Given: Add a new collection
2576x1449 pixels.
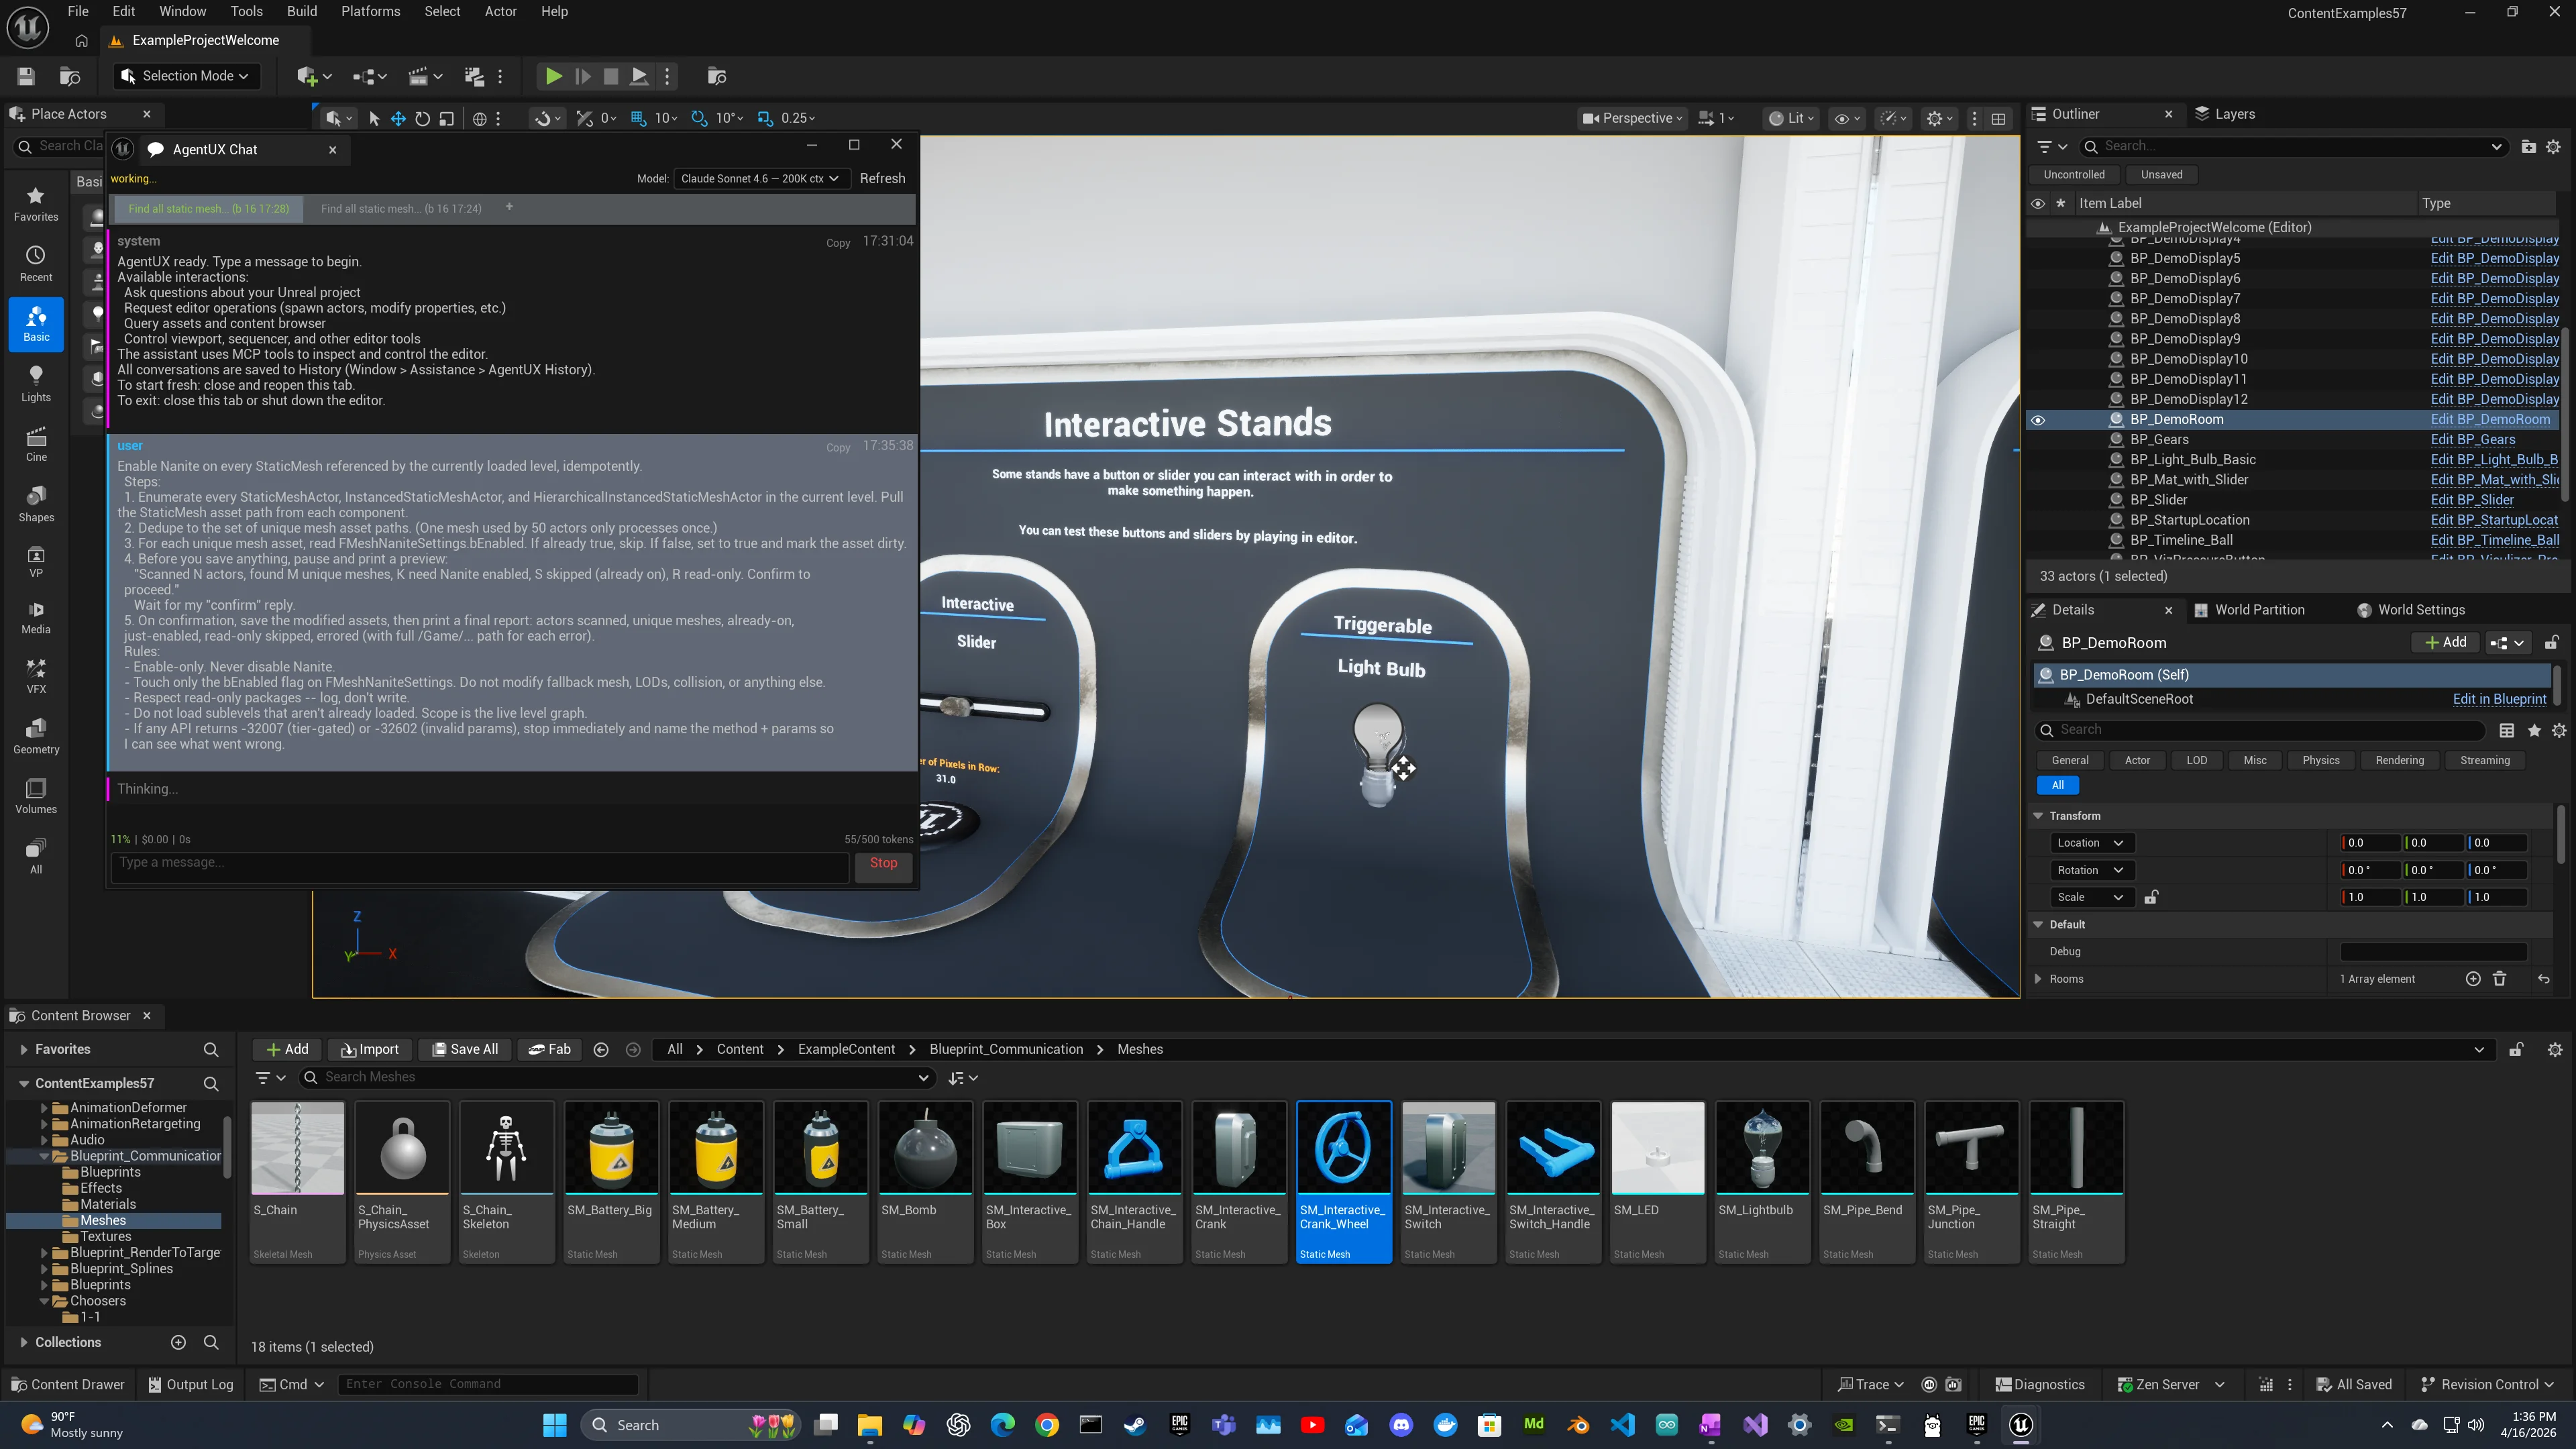Looking at the screenshot, I should pyautogui.click(x=178, y=1342).
